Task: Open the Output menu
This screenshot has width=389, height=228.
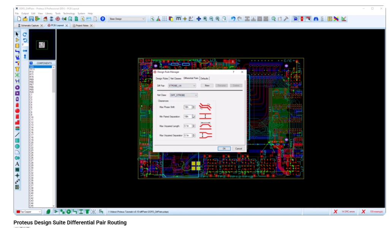Action: [25, 13]
